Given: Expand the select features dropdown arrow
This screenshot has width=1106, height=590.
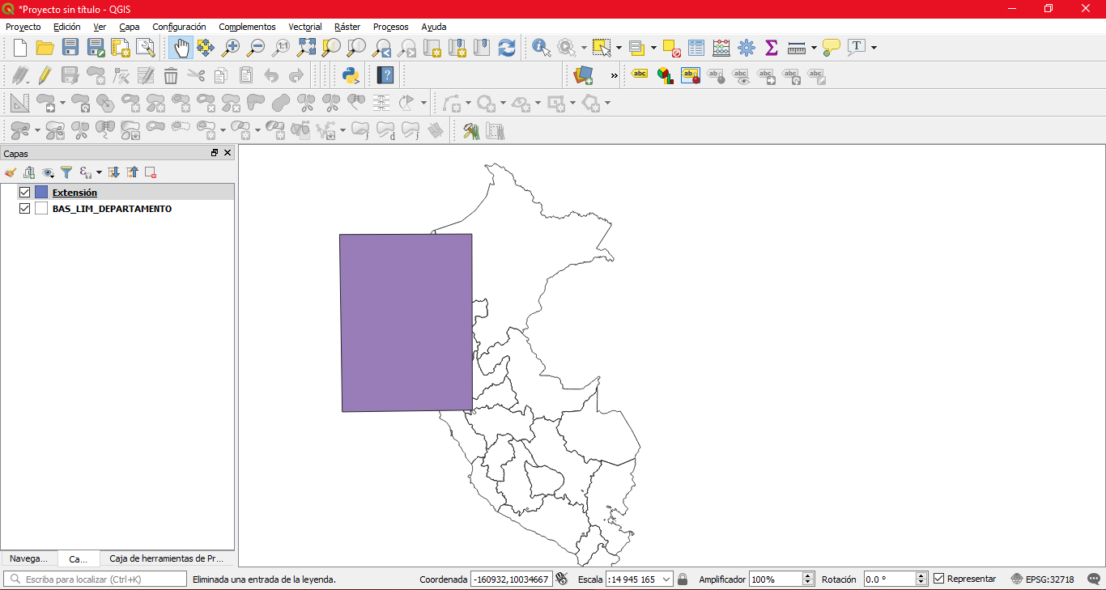Looking at the screenshot, I should pos(619,48).
